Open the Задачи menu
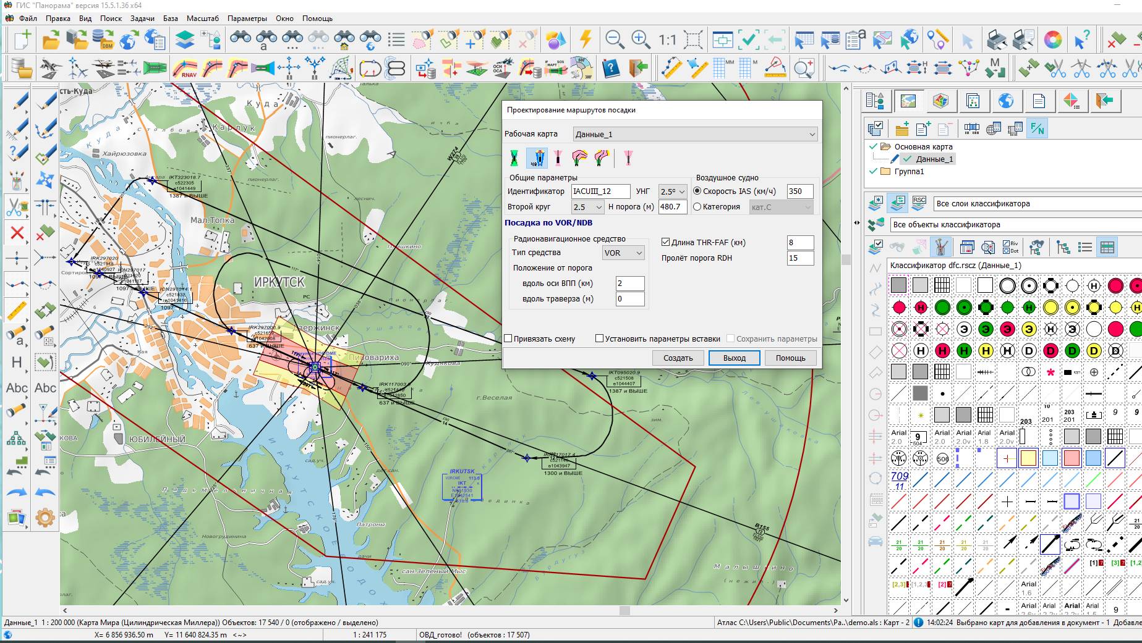1142x643 pixels. tap(142, 18)
